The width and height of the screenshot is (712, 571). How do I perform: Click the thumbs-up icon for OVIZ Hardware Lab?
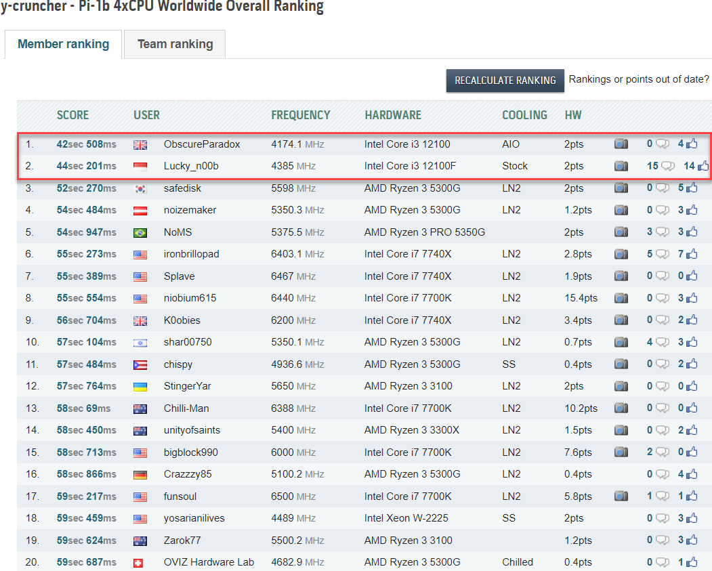click(692, 562)
